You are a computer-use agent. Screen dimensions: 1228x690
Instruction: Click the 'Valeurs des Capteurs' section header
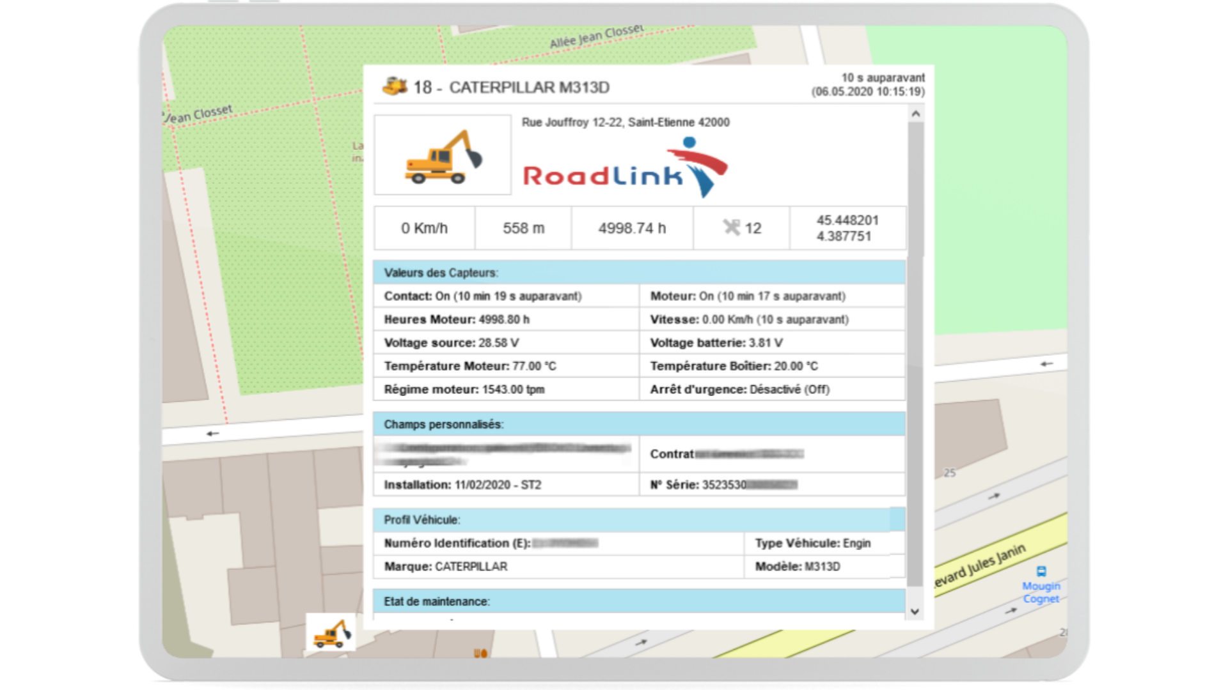point(639,273)
